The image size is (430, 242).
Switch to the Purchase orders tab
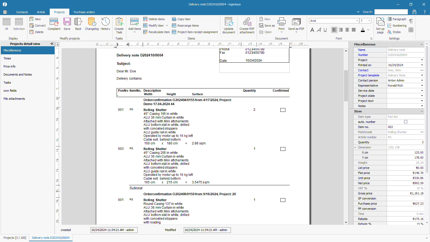pos(84,12)
